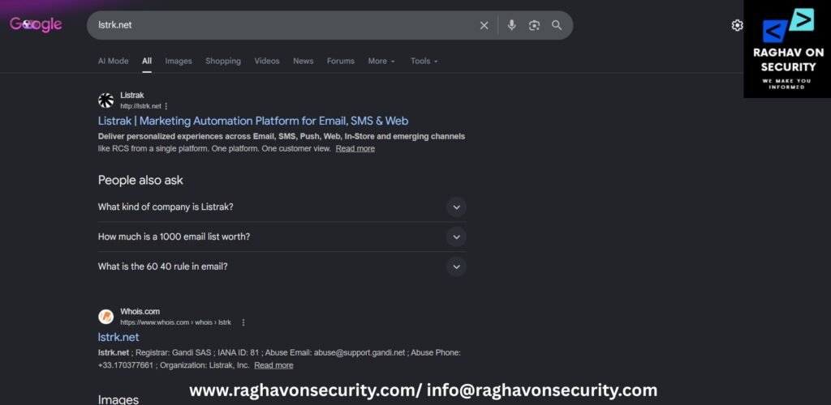Click 'What is the 60 40 rule' question text

coord(162,266)
